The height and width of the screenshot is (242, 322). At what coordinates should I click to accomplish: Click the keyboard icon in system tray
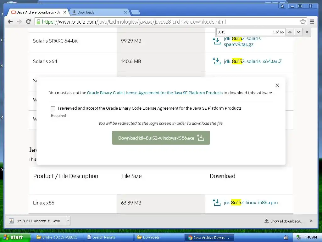(x=286, y=238)
